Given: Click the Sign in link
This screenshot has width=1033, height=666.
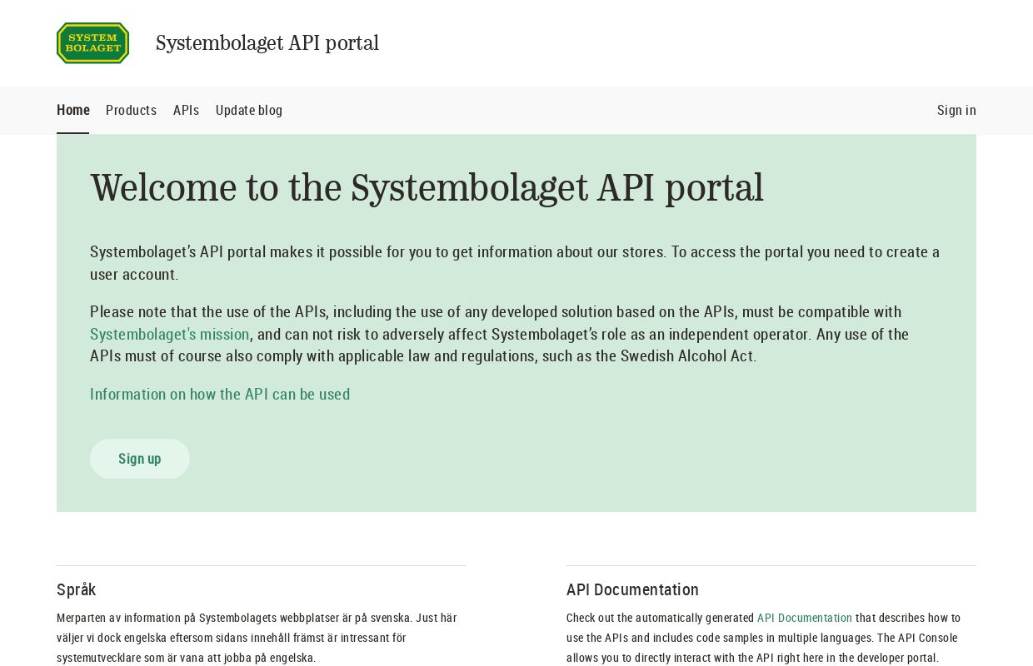Looking at the screenshot, I should (x=956, y=110).
